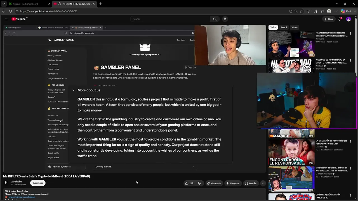Select the Me INFILTRO YouTube tab
358x201 pixels.
tap(74, 4)
